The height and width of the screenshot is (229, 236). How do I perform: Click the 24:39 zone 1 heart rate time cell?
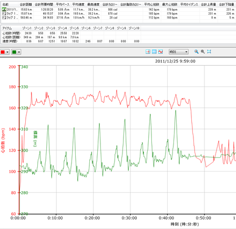28,33
